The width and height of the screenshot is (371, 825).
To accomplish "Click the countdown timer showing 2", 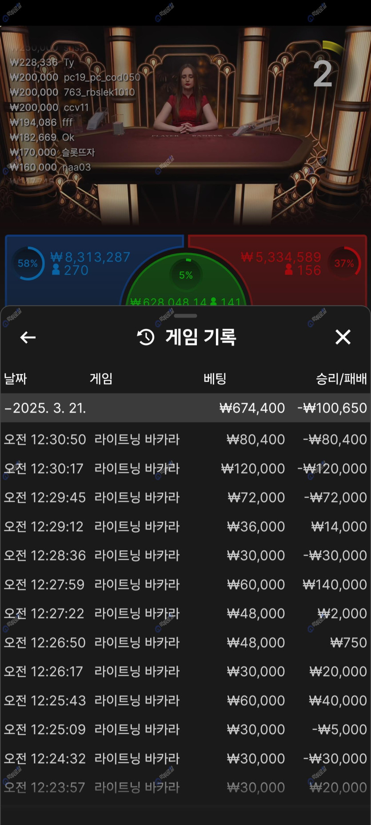I will [x=323, y=74].
